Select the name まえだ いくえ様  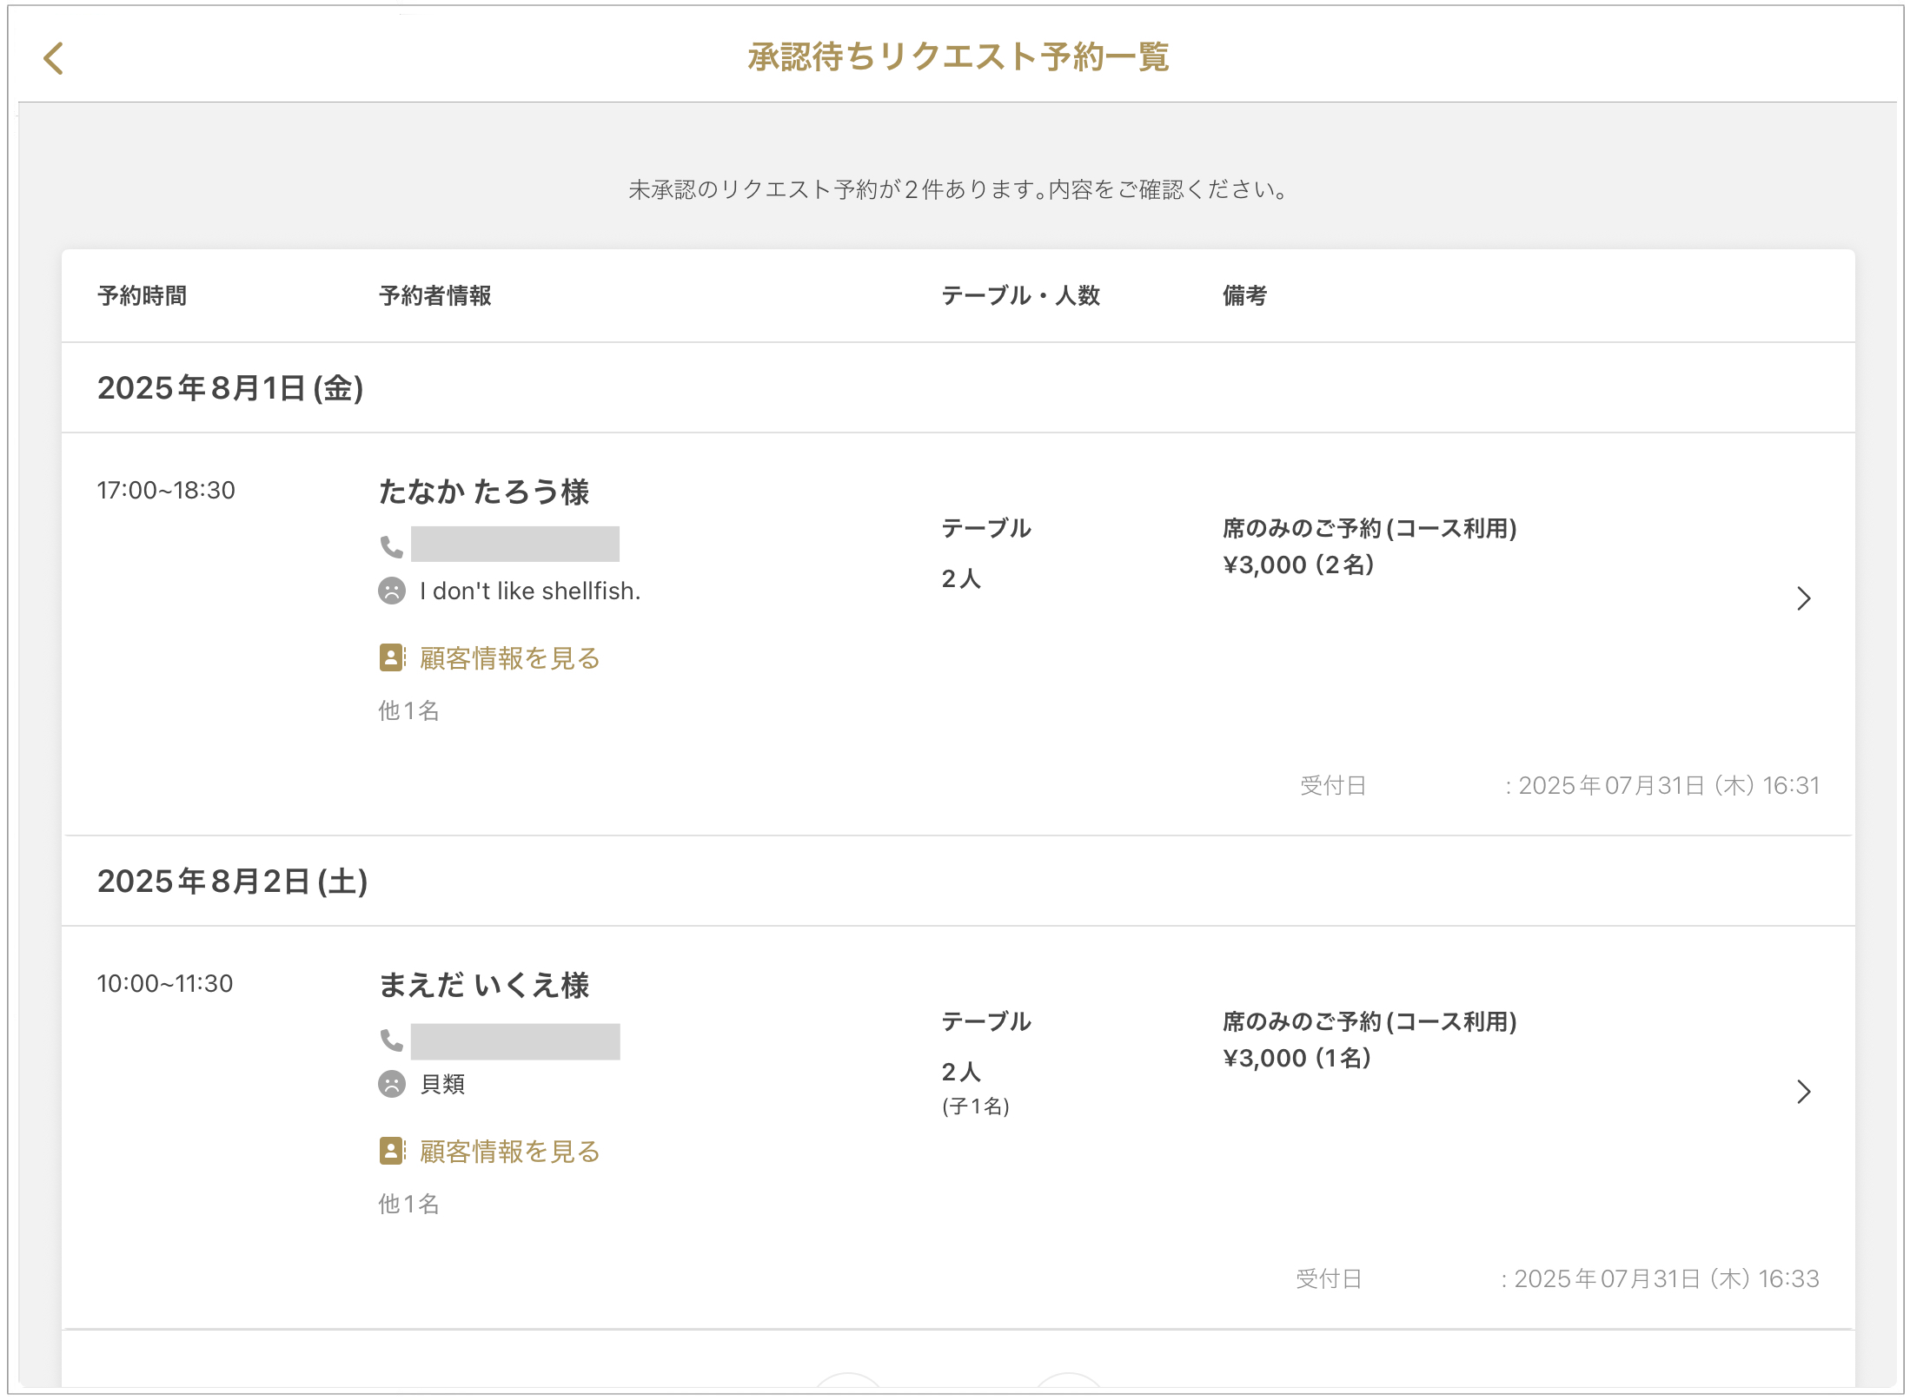pyautogui.click(x=484, y=986)
